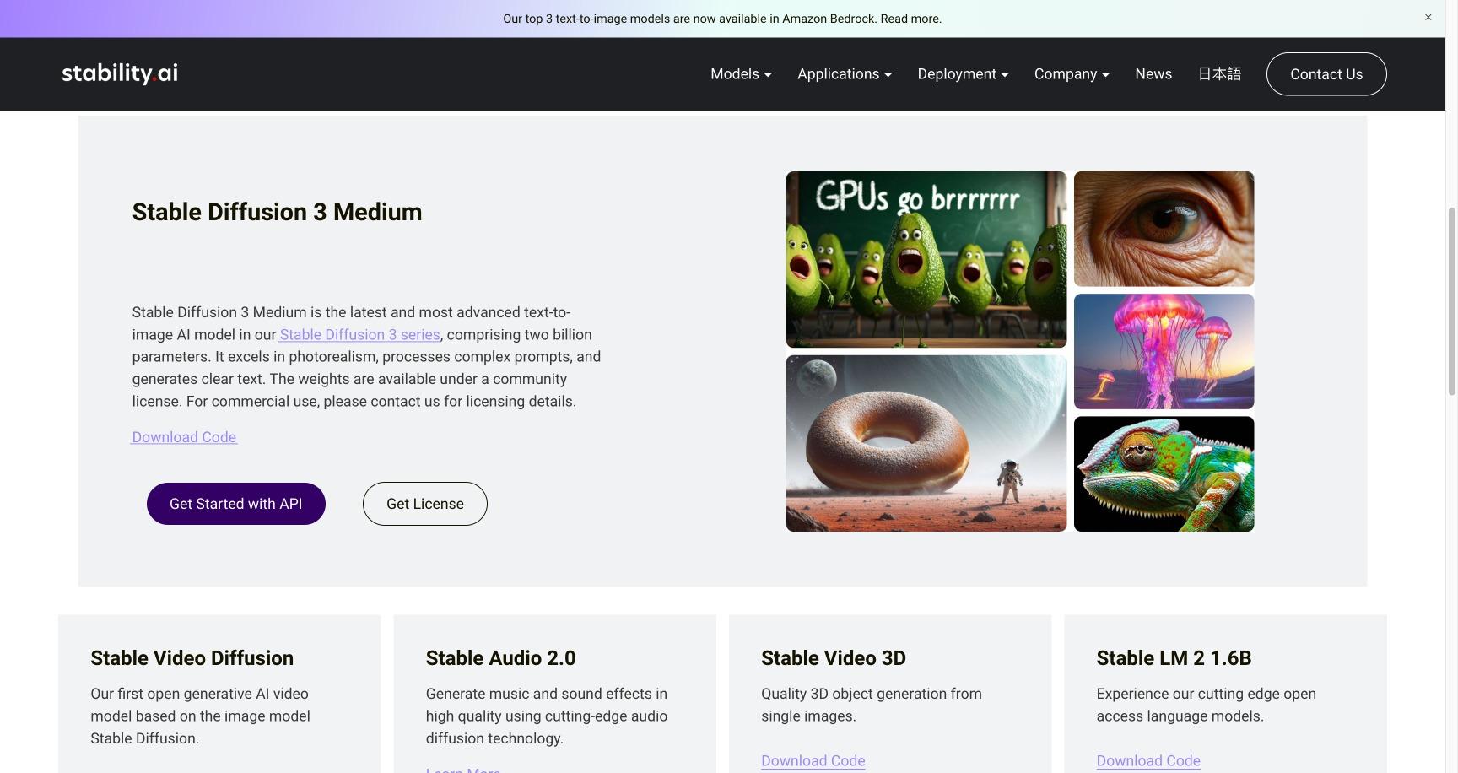Image resolution: width=1458 pixels, height=773 pixels.
Task: Click the Stable LM 2 1.6B card title
Action: pyautogui.click(x=1174, y=658)
